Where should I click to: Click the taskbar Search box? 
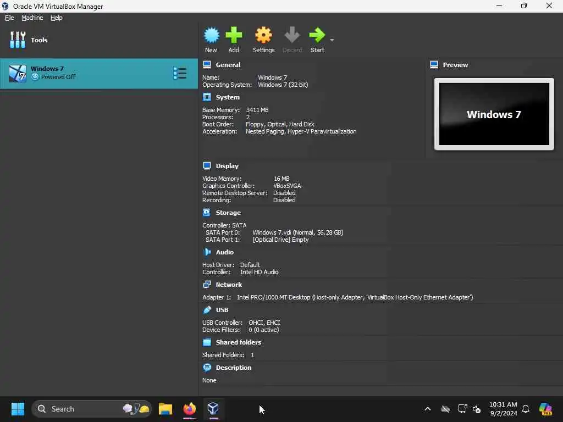[x=92, y=409]
